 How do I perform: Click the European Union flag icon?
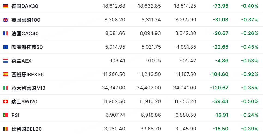[x=5, y=47]
